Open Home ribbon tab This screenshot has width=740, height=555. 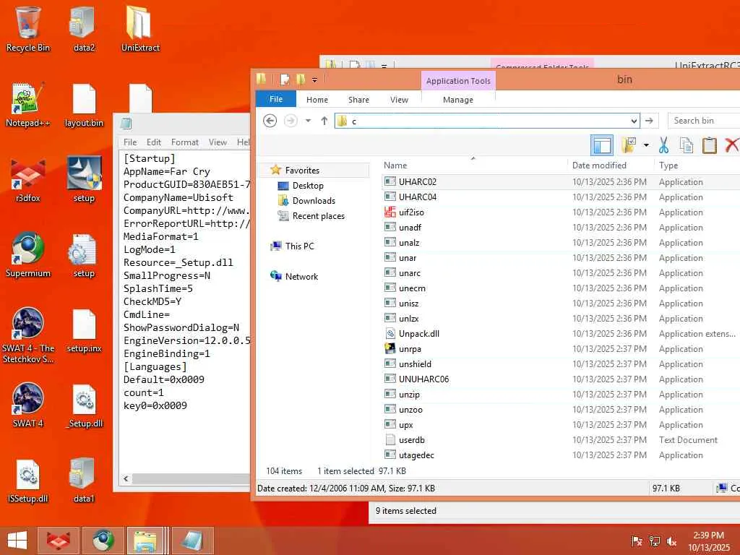click(x=317, y=100)
